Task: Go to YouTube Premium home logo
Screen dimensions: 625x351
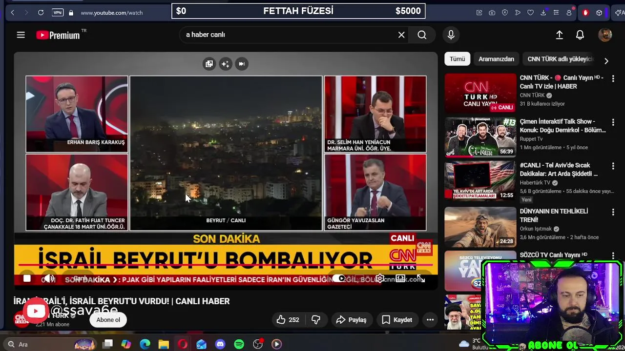Action: tap(58, 35)
